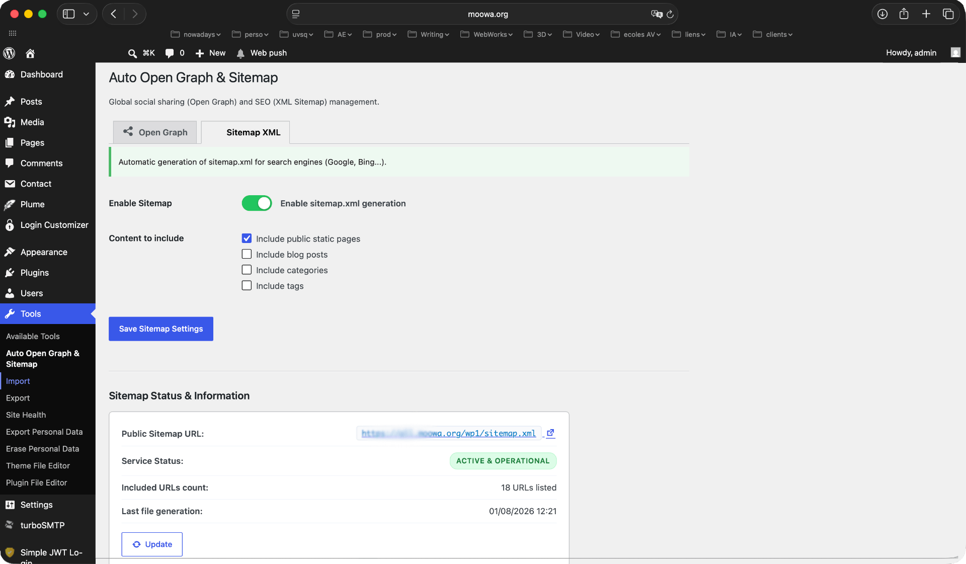966x564 pixels.
Task: Expand the uvsq bookmarks folder
Action: click(296, 34)
